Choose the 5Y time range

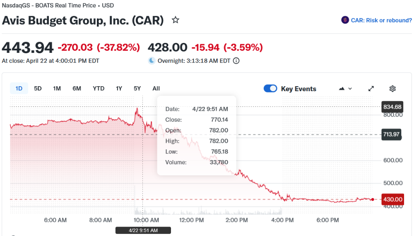pyautogui.click(x=137, y=88)
